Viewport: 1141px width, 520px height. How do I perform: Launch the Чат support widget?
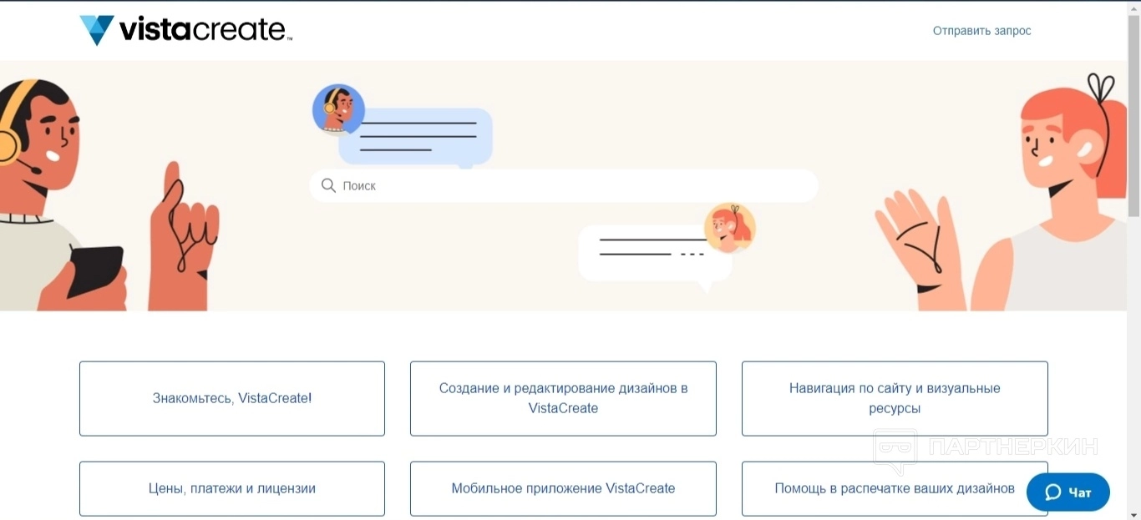[1068, 492]
